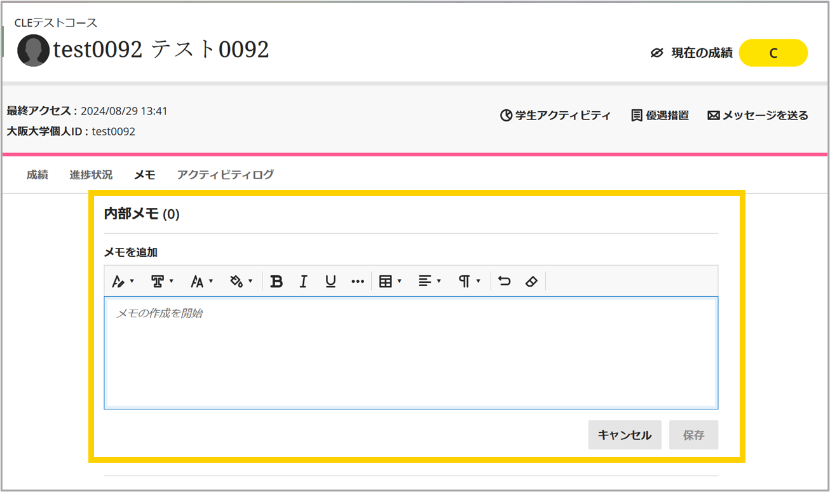Click the yellow grade C pill
The image size is (830, 492).
(x=773, y=53)
